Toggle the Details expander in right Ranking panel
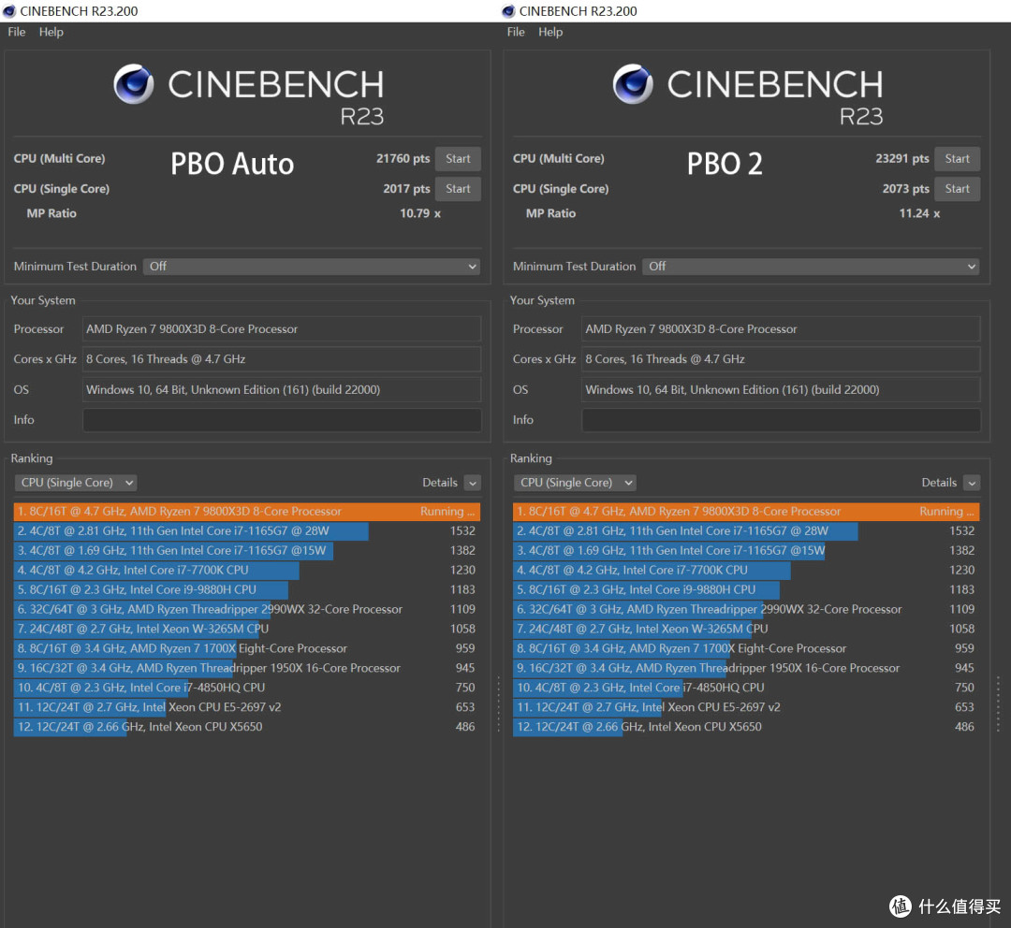Image resolution: width=1011 pixels, height=928 pixels. click(972, 483)
